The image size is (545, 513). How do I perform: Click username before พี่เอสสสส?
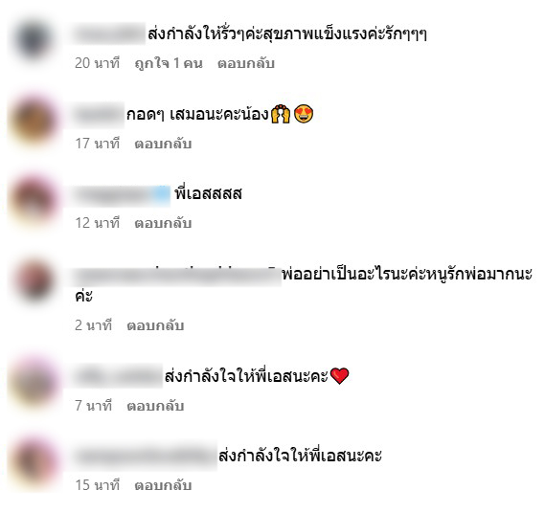122,196
